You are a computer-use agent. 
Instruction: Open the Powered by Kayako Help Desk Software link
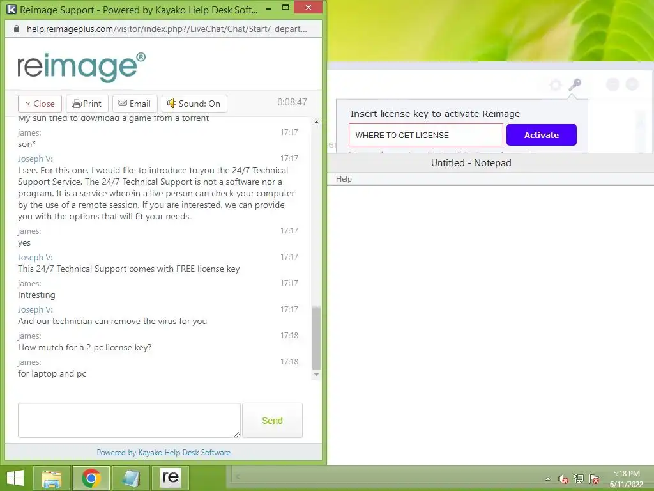tap(163, 452)
